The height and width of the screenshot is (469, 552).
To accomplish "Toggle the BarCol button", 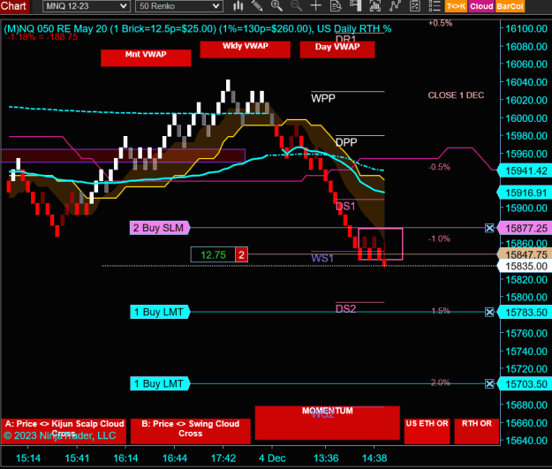I will pos(510,6).
